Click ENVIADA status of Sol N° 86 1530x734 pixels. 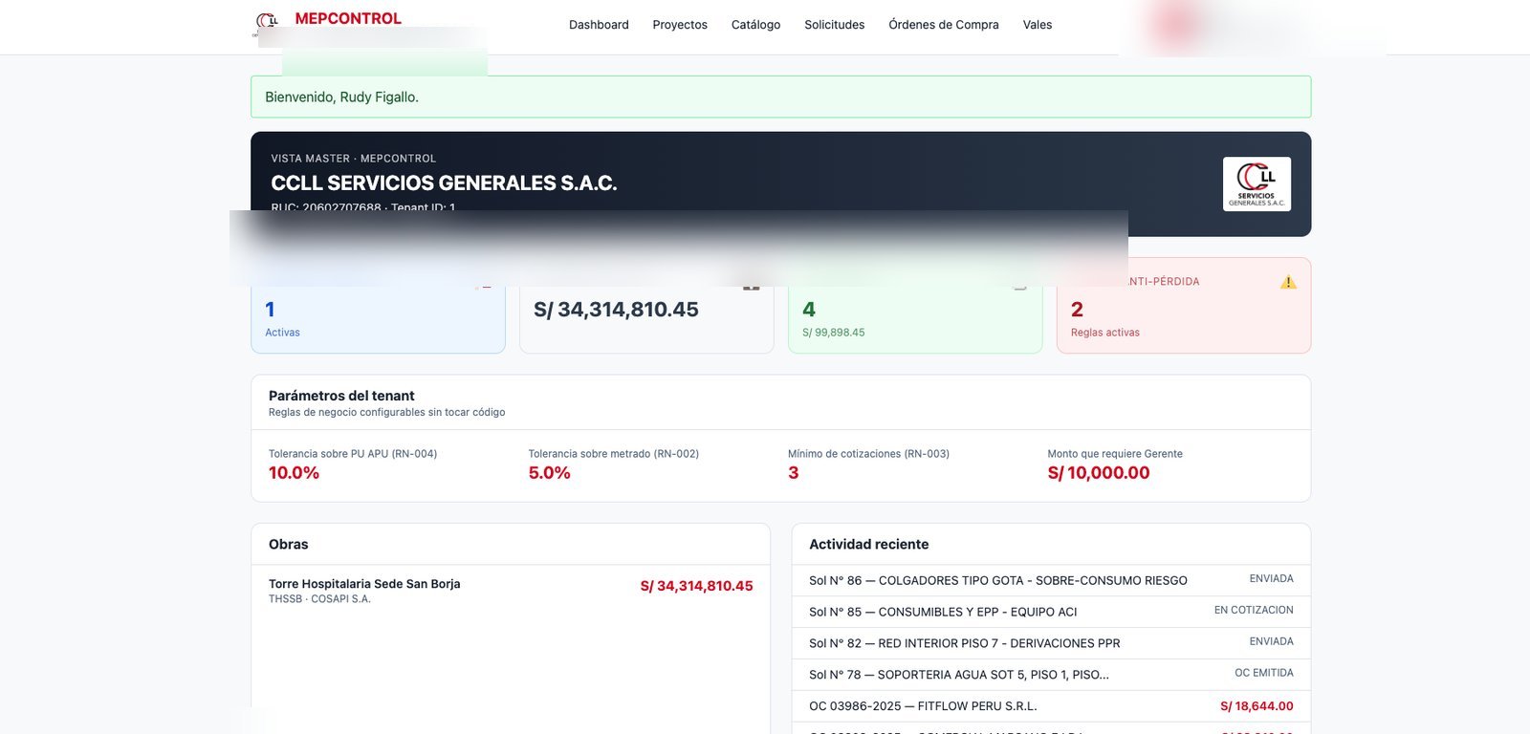1271,579
